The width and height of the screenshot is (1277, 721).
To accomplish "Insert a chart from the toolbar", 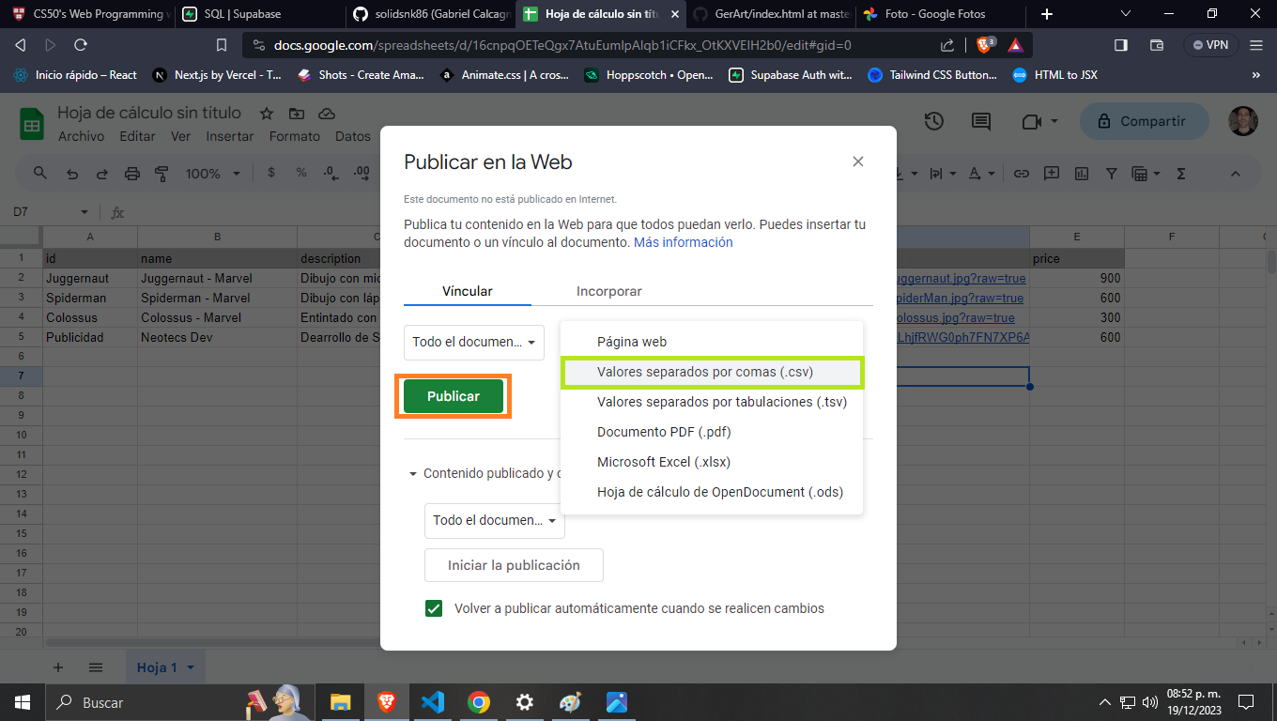I will pyautogui.click(x=1082, y=174).
